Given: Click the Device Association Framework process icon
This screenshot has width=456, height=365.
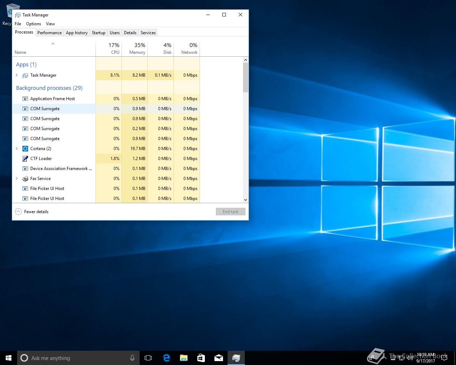Looking at the screenshot, I should click(25, 169).
